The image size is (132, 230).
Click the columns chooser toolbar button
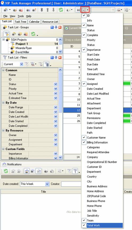click(x=85, y=10)
